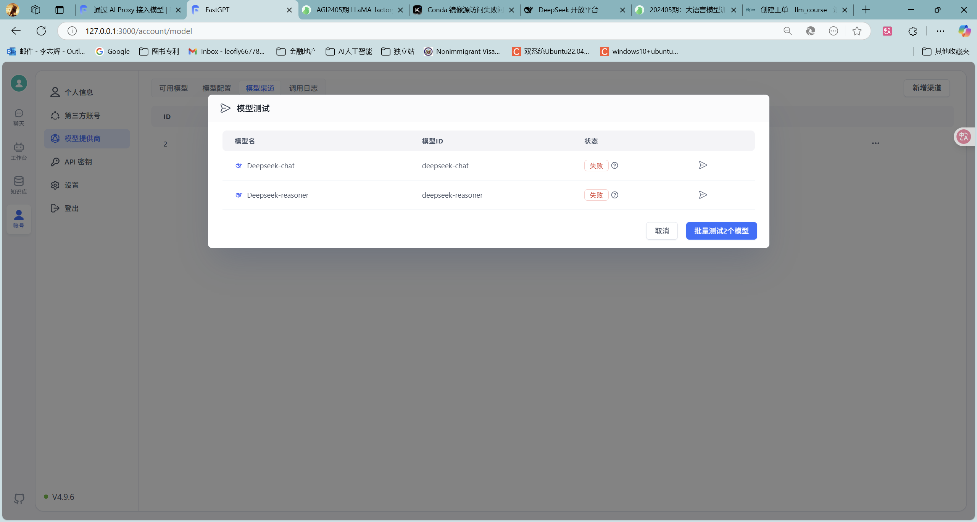This screenshot has height=522, width=977.
Task: Show failure details for Deepseek-chat
Action: 614,165
